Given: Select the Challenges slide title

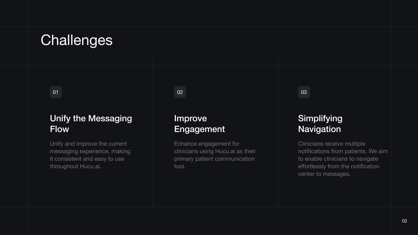Looking at the screenshot, I should tap(76, 40).
